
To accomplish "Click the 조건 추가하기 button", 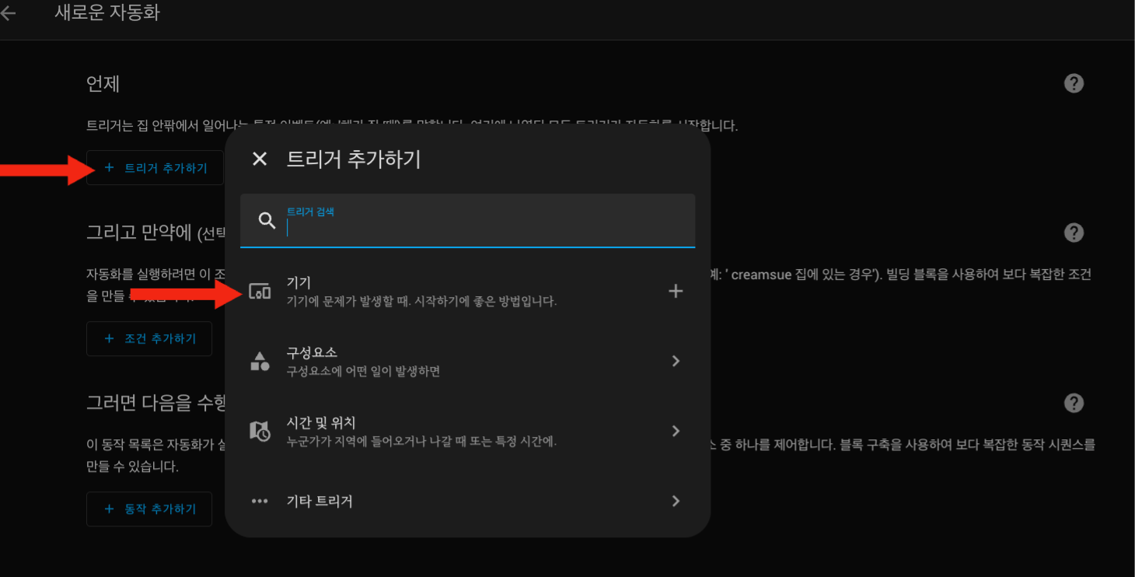I will [149, 339].
